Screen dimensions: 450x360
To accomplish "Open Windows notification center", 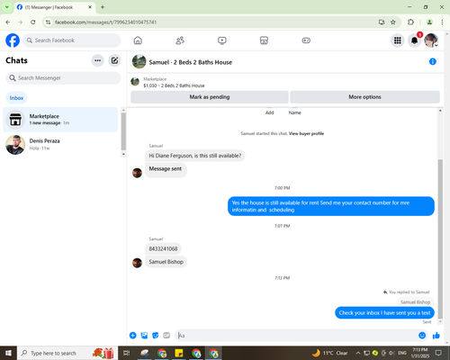I will [x=438, y=353].
